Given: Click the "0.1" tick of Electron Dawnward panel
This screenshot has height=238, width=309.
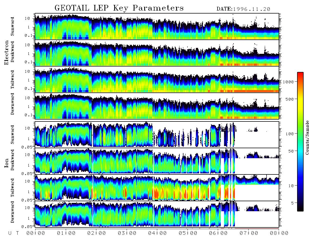Looking at the screenshot, I should point(28,115).
